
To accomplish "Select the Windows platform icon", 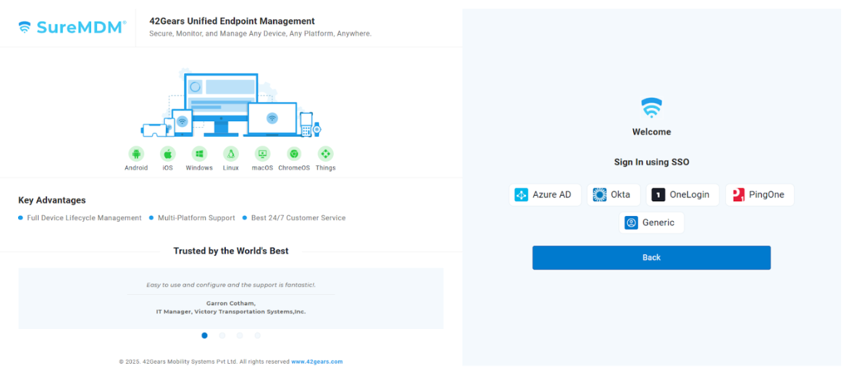I will point(199,154).
